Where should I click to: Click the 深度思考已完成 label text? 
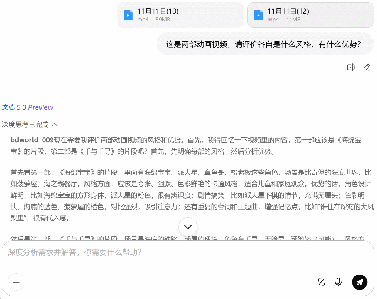(x=25, y=125)
